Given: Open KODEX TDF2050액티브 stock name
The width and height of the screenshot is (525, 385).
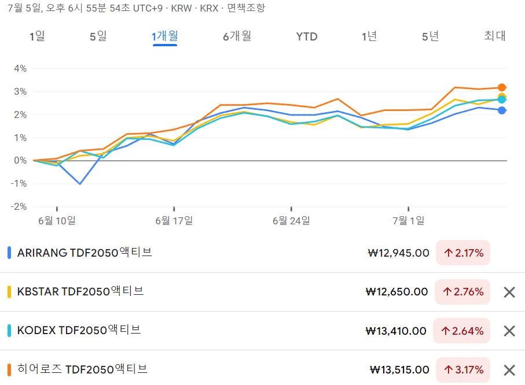Looking at the screenshot, I should click(x=79, y=330).
